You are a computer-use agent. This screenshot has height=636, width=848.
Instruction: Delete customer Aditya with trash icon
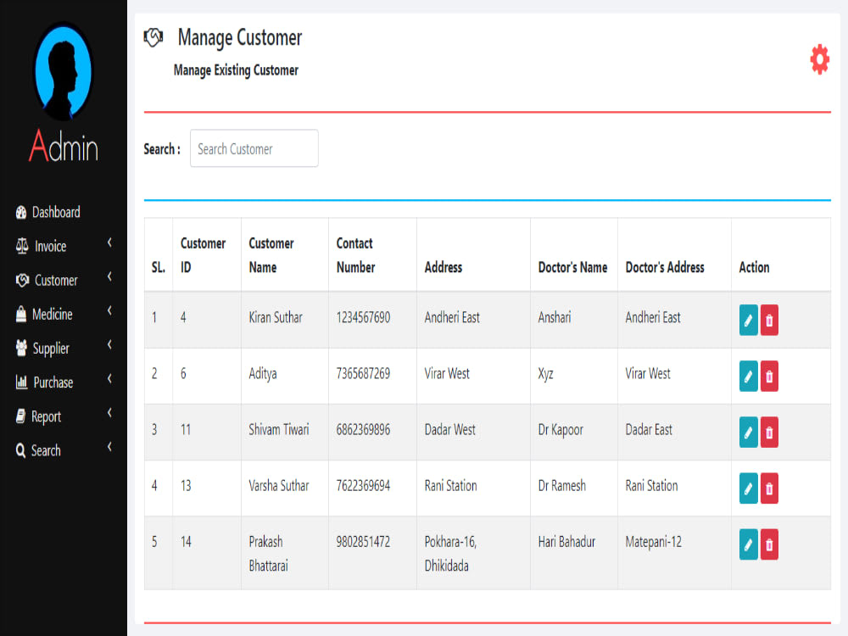click(x=769, y=376)
